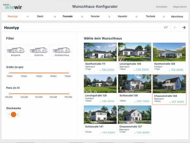Go to next step with right arrow
This screenshot has height=143, width=190.
click(x=184, y=28)
